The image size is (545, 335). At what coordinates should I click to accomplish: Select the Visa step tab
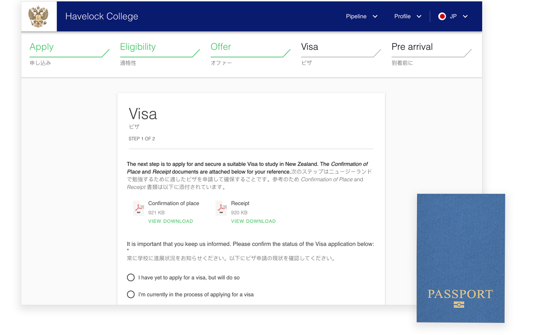coord(309,47)
